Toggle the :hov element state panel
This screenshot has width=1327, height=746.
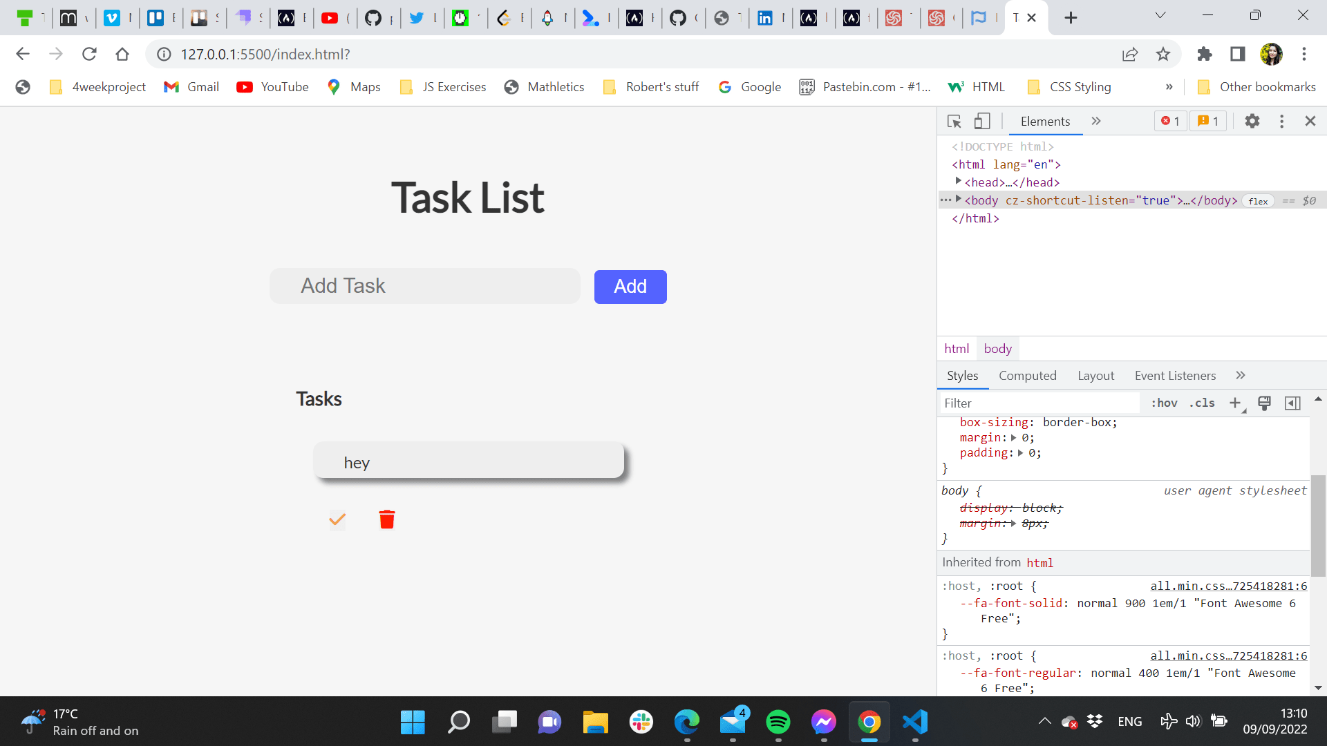click(x=1164, y=403)
